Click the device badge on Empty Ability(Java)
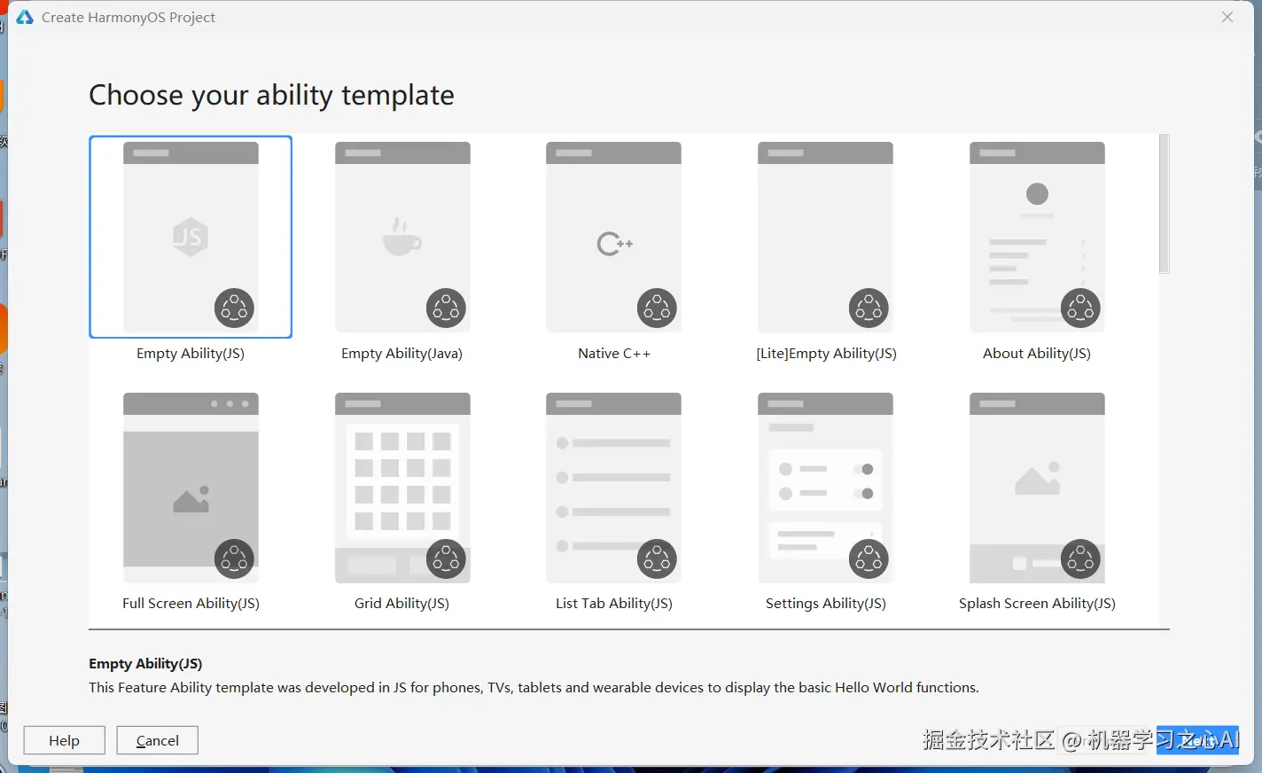Viewport: 1262px width, 773px height. (446, 308)
